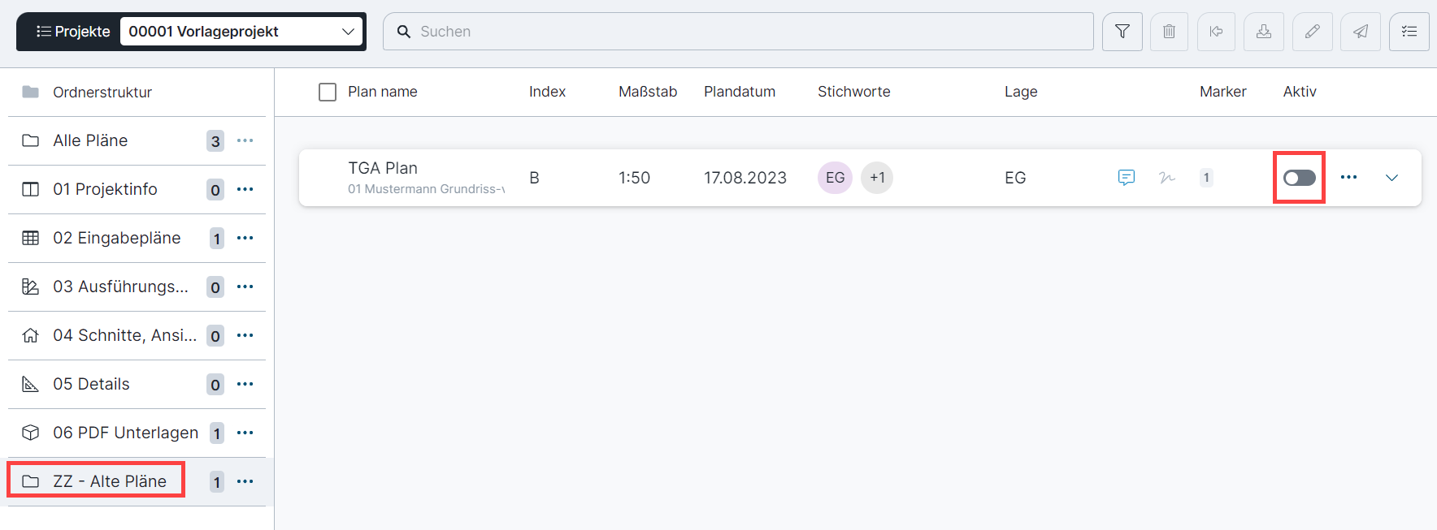Open three-dot menu for 04 Schnitte, Ansi...
This screenshot has width=1437, height=530.
[245, 335]
